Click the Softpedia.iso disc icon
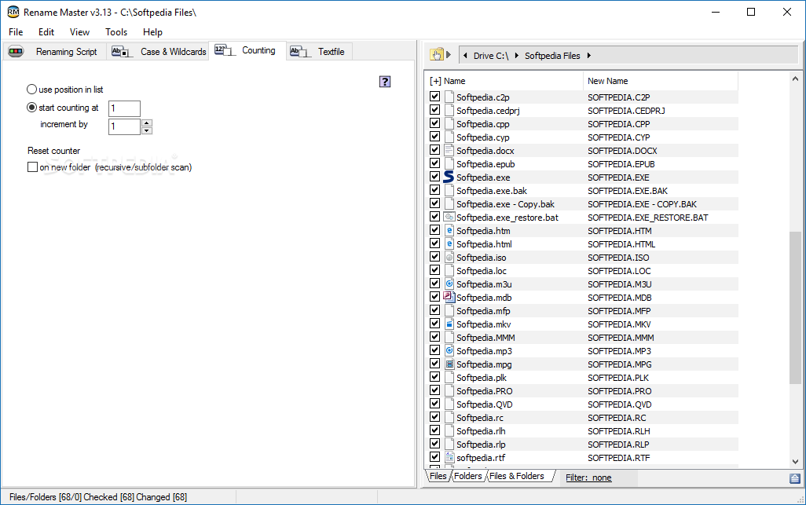Screen dimensions: 806x505 (x=449, y=258)
